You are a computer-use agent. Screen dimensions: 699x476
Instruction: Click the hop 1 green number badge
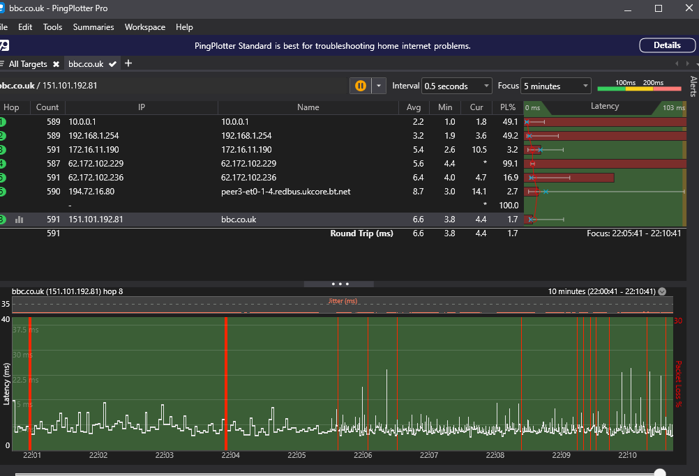pos(2,122)
